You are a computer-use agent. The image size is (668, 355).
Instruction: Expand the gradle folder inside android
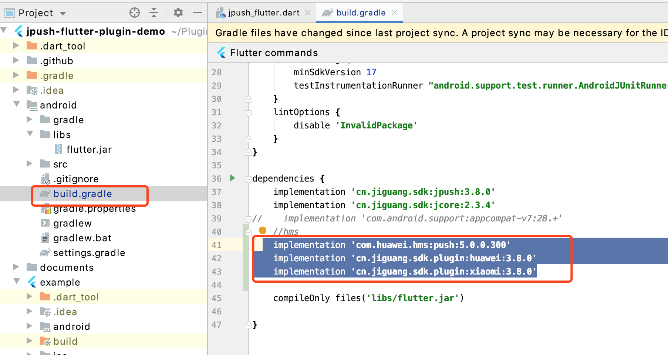(30, 119)
